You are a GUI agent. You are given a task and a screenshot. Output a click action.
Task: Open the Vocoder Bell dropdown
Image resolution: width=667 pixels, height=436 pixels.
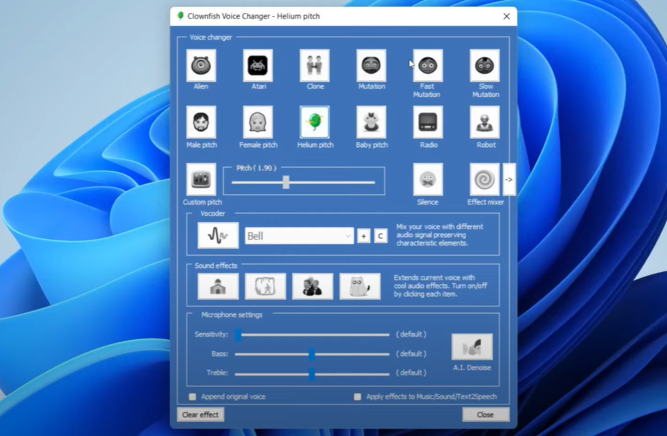(x=299, y=236)
